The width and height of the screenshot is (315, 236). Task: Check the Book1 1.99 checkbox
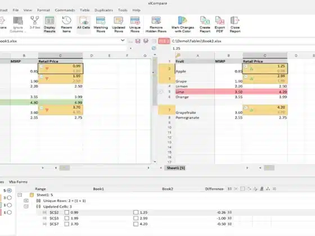click(x=67, y=218)
